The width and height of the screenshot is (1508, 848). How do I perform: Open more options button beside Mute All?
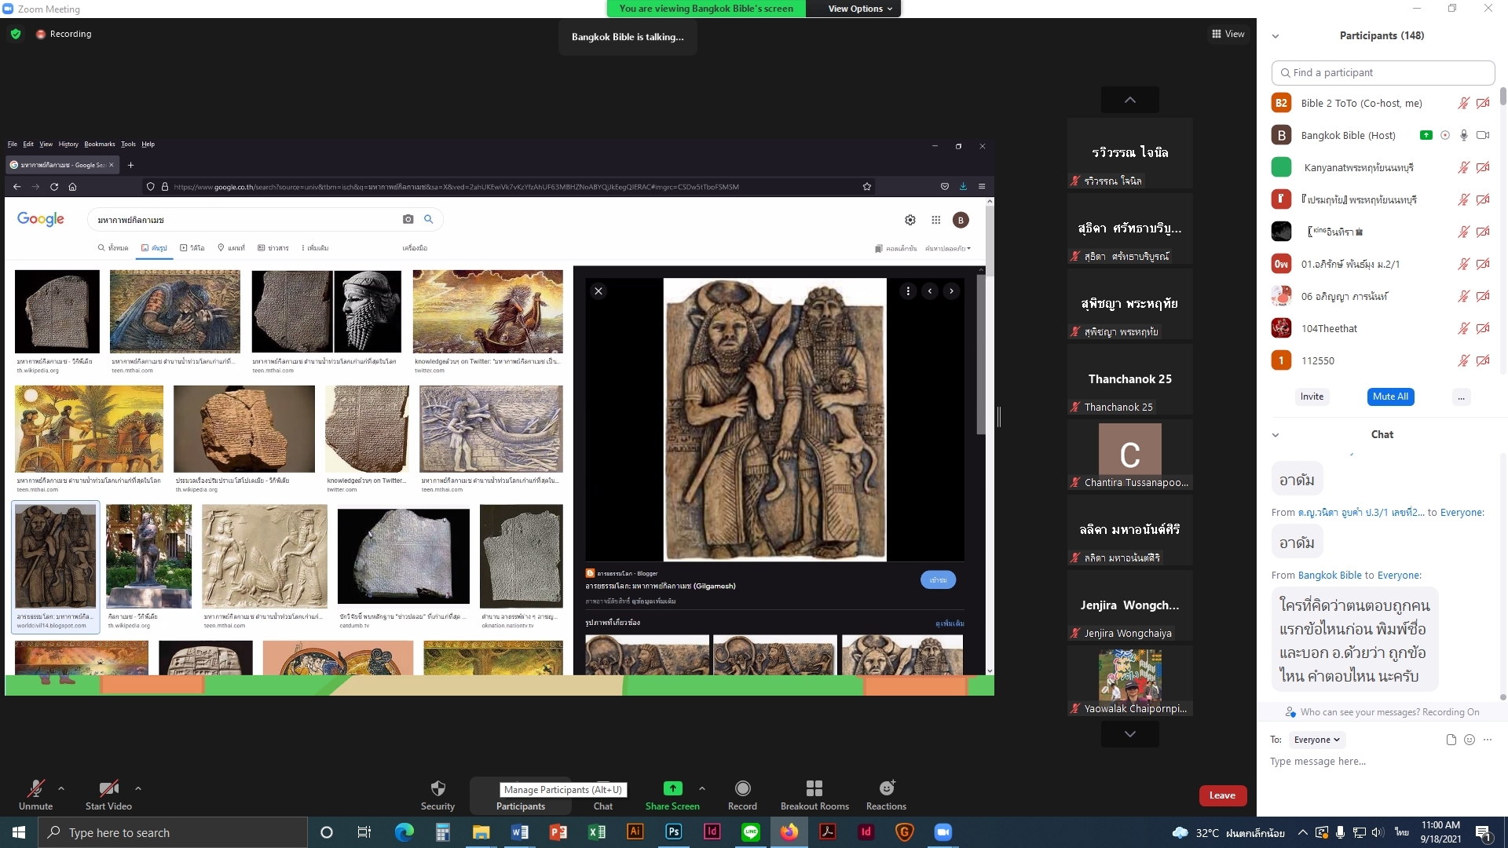(x=1461, y=397)
